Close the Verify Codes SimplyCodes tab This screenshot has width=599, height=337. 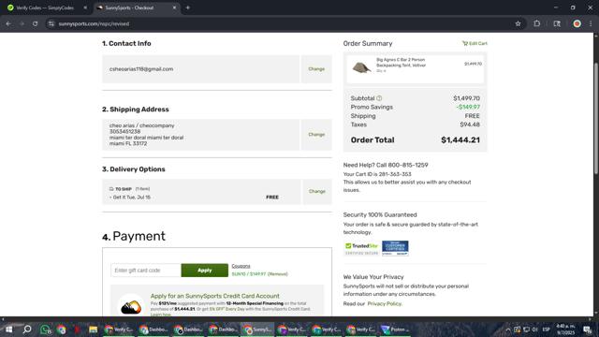click(x=85, y=7)
